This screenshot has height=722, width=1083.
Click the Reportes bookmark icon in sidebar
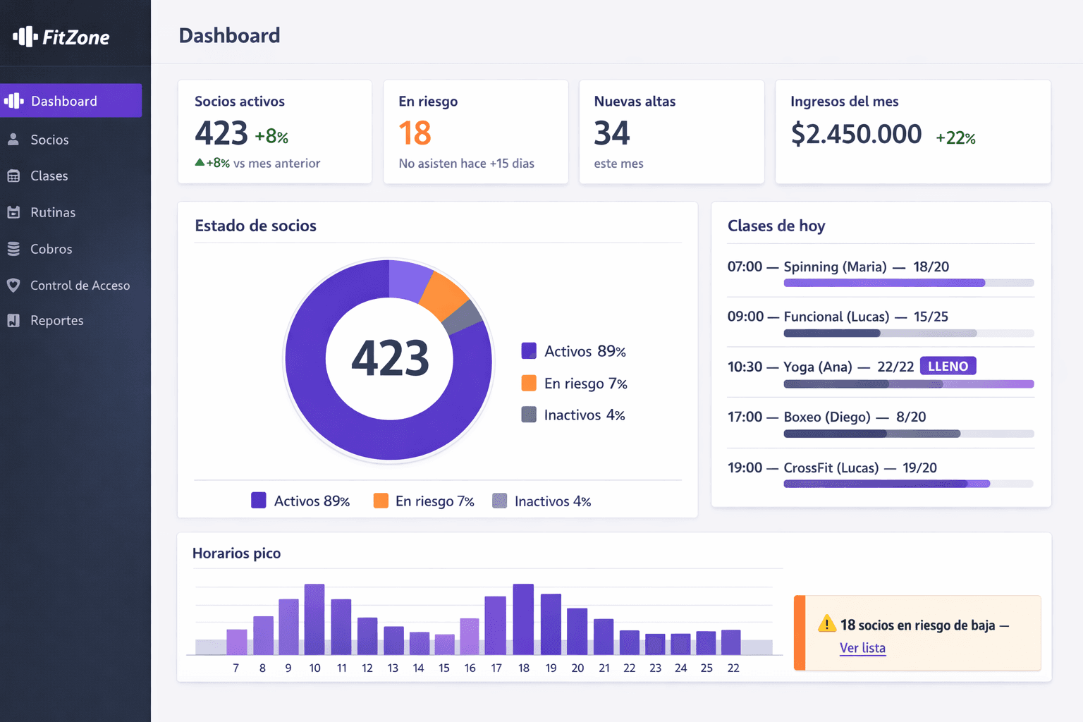pos(13,321)
